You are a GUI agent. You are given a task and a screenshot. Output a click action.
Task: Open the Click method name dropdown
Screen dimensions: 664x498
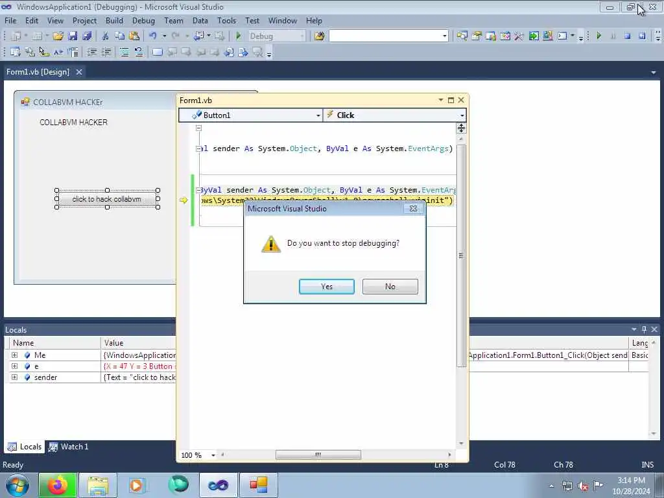point(462,115)
